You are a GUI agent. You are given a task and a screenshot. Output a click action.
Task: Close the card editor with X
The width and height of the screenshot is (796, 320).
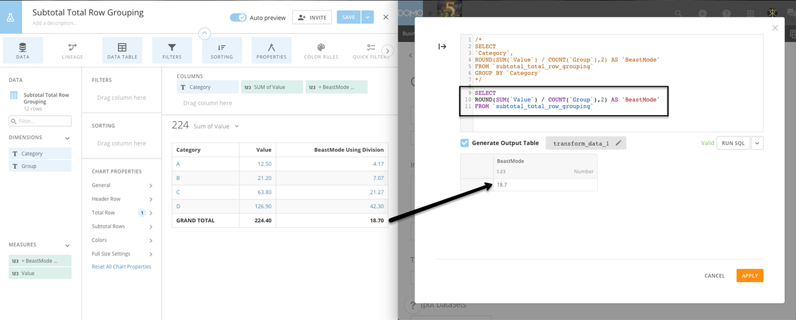click(386, 17)
